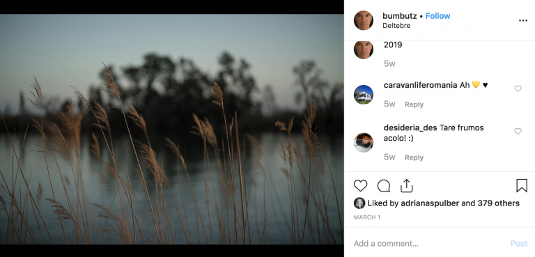Screen dimensions: 535x257
Task: Open the bumbutz header profile picture
Action: pyautogui.click(x=364, y=20)
